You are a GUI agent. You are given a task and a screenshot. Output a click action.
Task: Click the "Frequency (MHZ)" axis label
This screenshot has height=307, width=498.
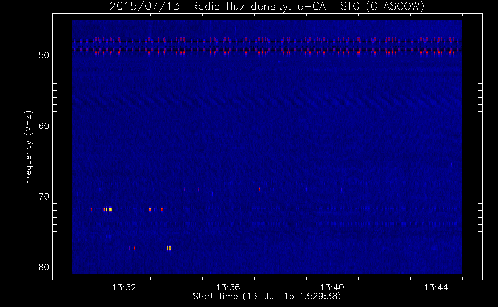tap(28, 148)
